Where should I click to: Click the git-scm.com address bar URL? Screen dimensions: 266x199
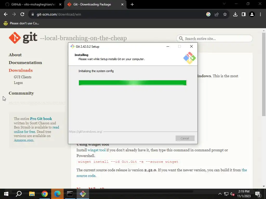pos(59,15)
